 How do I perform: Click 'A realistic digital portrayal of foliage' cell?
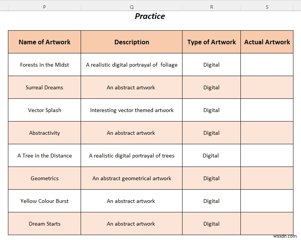pos(131,65)
